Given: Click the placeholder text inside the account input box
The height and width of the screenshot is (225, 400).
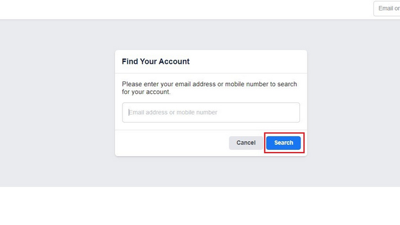Looking at the screenshot, I should pyautogui.click(x=173, y=112).
